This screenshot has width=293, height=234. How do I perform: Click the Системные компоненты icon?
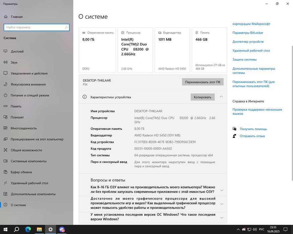[x=5, y=161]
